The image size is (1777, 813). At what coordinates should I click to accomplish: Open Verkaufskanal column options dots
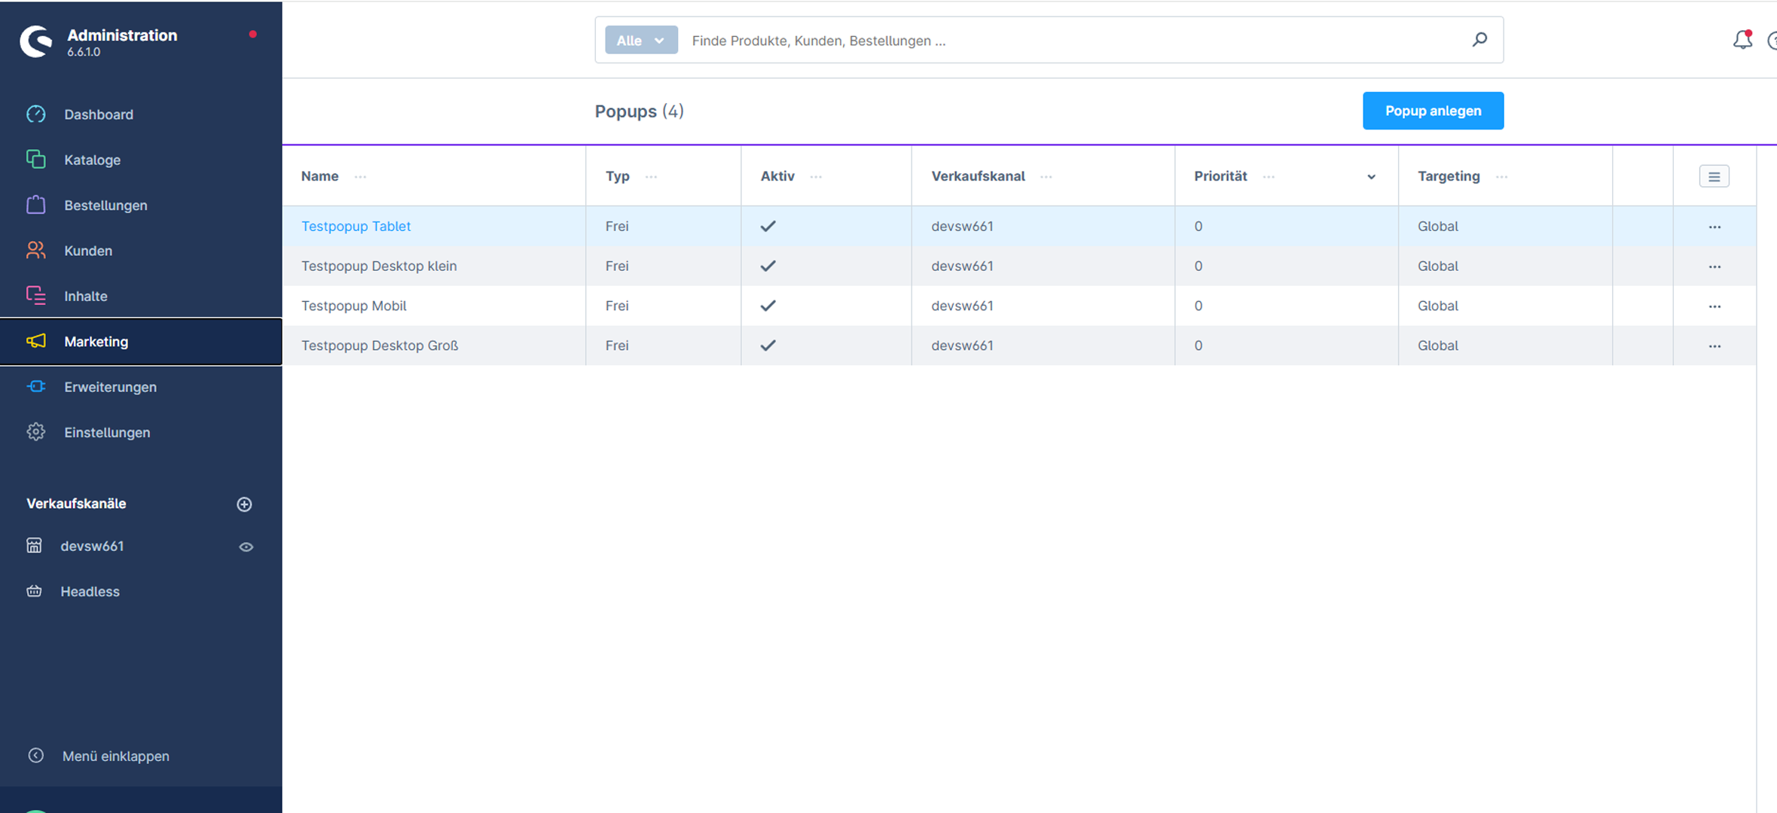coord(1046,177)
